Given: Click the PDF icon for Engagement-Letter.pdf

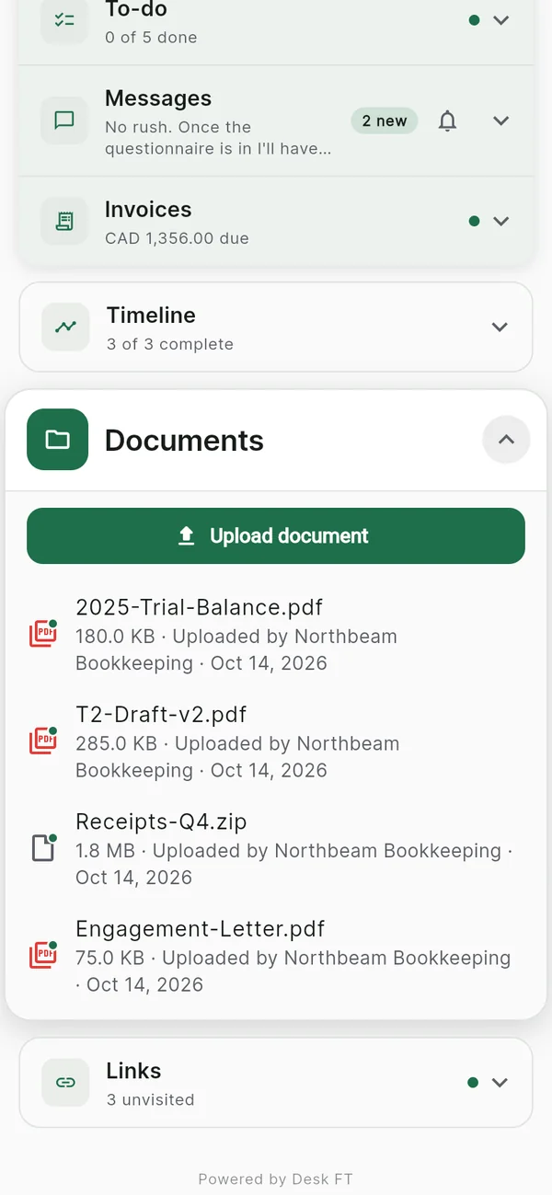Looking at the screenshot, I should pyautogui.click(x=42, y=956).
